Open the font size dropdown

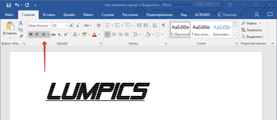tap(66, 25)
